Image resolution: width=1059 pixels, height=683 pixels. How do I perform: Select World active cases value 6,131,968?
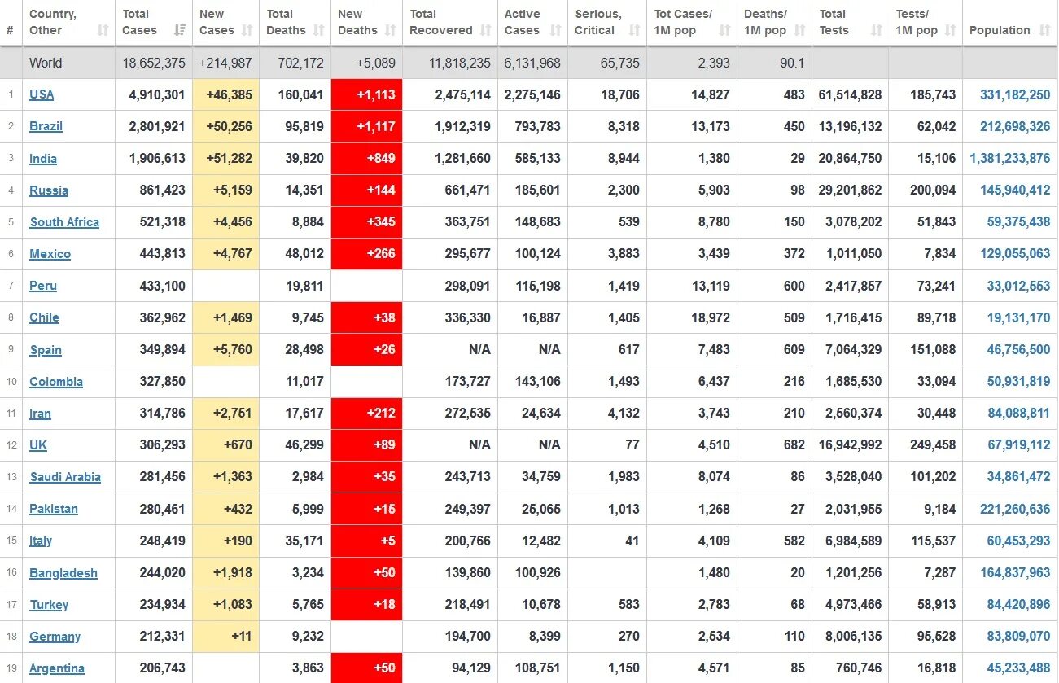click(532, 63)
